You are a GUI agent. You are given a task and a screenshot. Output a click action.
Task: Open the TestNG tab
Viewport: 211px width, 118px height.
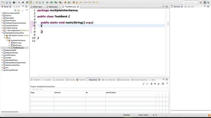pyautogui.click(x=80, y=80)
